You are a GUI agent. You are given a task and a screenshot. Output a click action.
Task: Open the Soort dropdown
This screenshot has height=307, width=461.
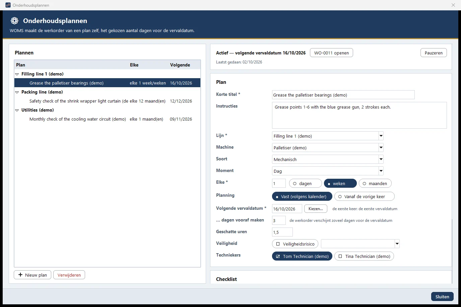(x=328, y=159)
